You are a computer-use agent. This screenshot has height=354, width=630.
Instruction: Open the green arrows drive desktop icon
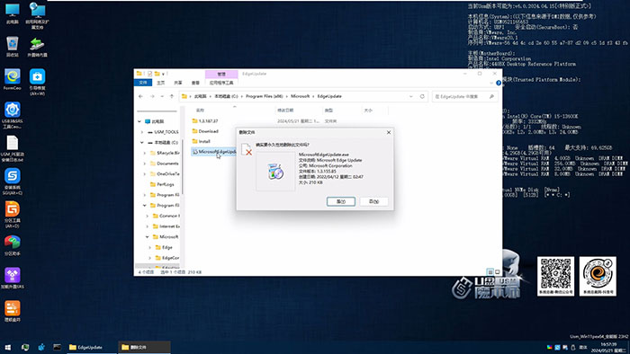pos(37,47)
